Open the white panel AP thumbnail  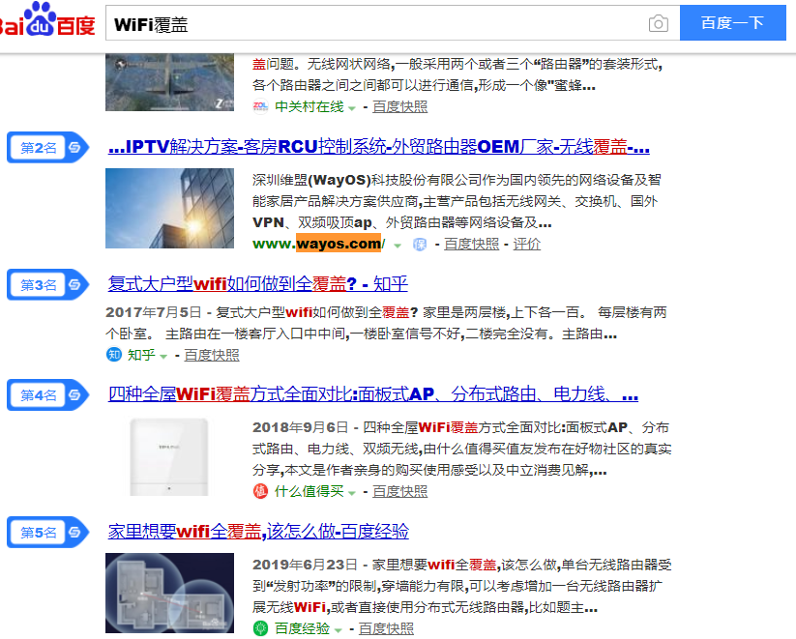169,457
